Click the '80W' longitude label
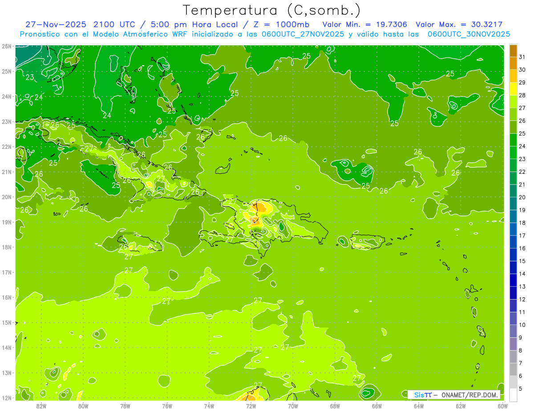This screenshot has height=412, width=534. (x=83, y=406)
